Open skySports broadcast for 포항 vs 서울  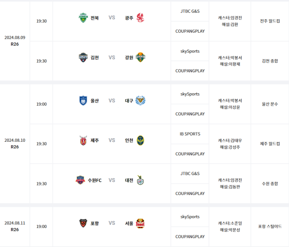pyautogui.click(x=190, y=217)
